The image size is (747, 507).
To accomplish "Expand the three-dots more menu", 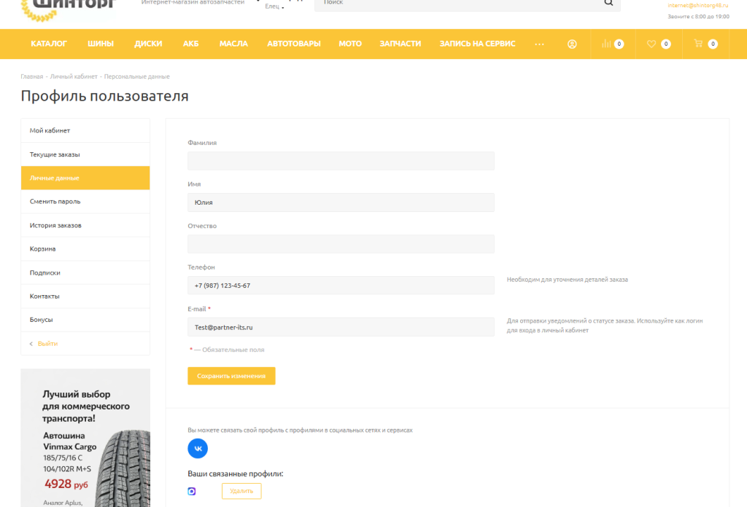I will (x=539, y=44).
